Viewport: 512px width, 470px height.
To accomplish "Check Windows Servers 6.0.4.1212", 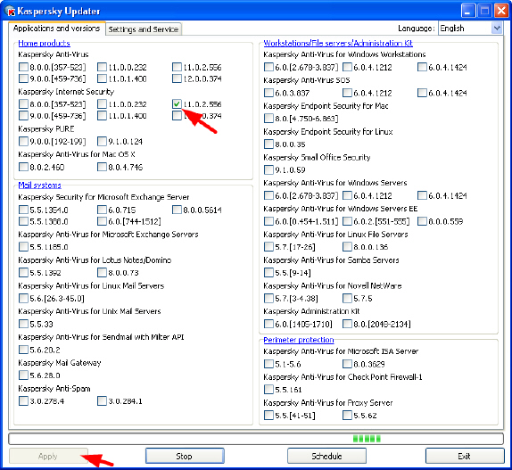I will tap(347, 195).
